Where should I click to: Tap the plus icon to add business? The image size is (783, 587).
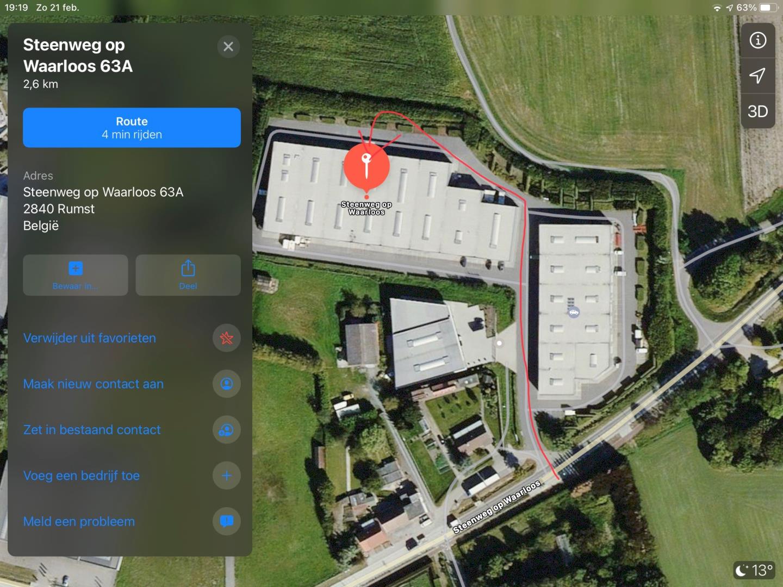click(227, 476)
